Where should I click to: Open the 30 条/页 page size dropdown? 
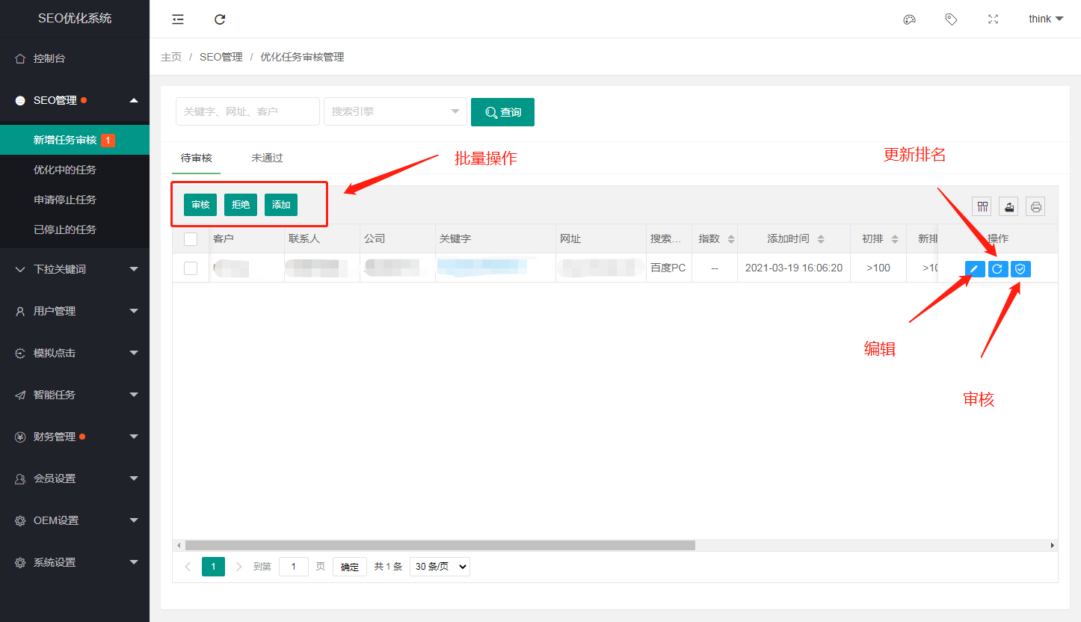point(440,567)
